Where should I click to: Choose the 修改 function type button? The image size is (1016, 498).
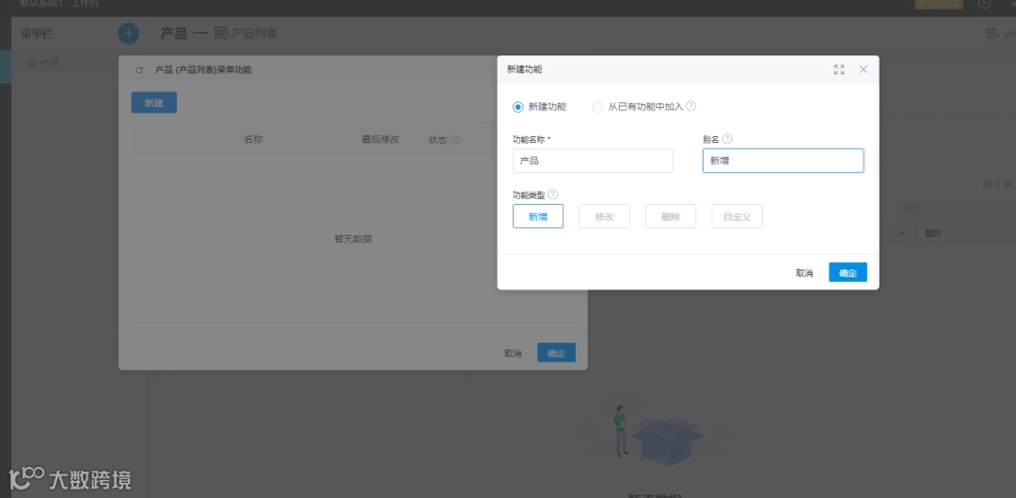(x=604, y=216)
